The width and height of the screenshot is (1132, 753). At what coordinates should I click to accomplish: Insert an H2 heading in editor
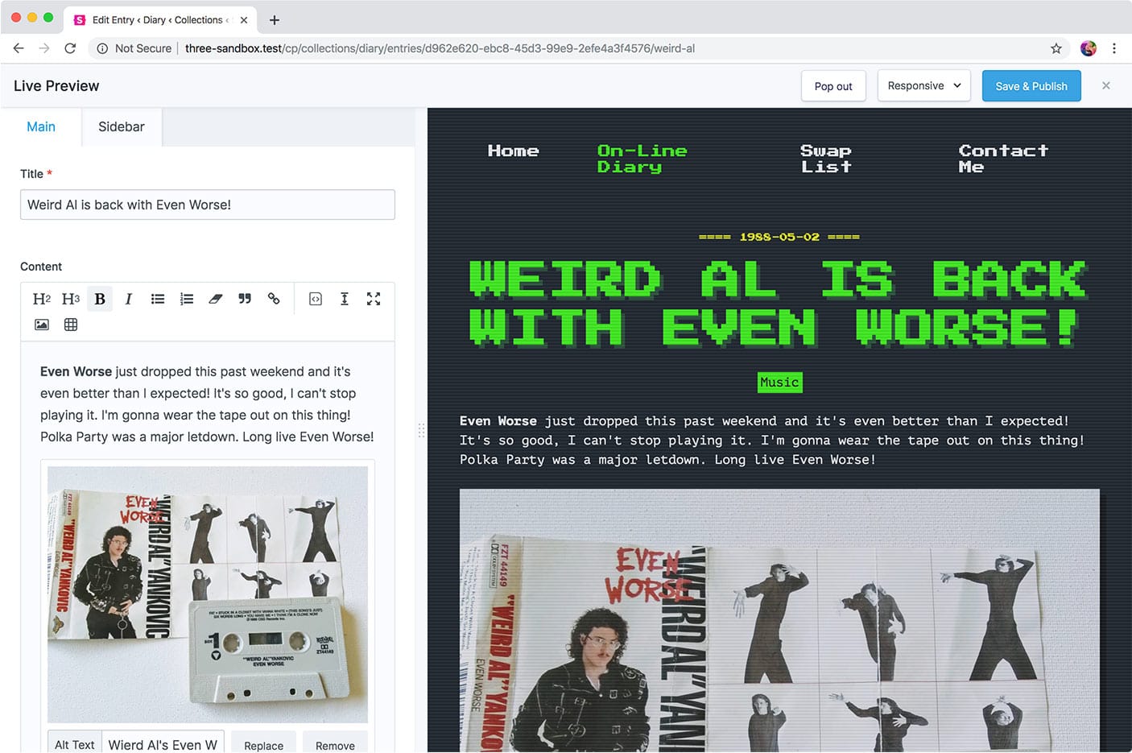[42, 299]
